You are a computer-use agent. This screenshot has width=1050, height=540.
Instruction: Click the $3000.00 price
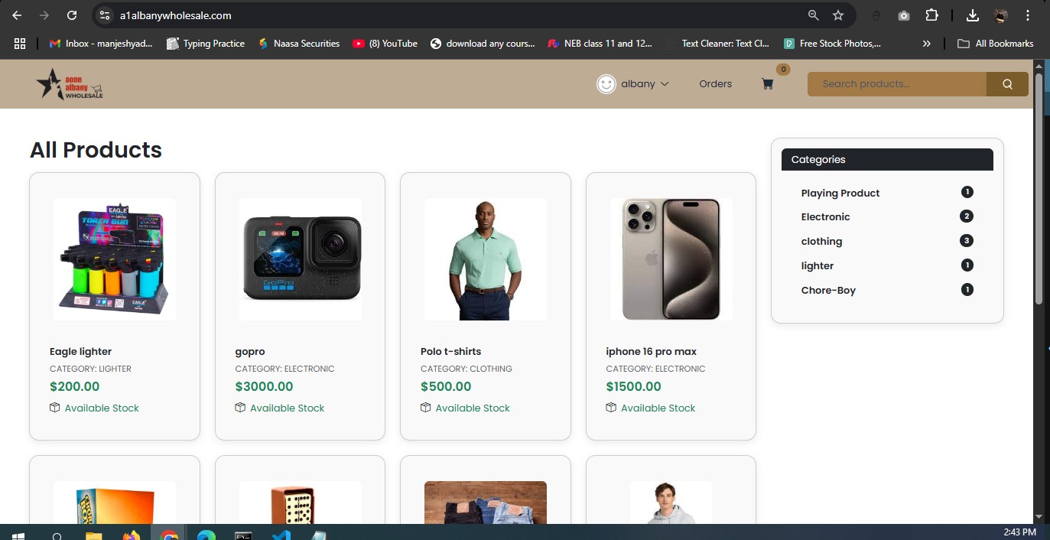point(264,387)
